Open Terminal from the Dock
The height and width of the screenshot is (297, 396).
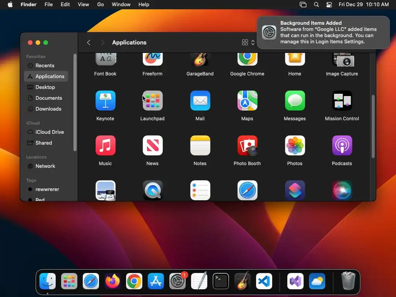tap(221, 281)
